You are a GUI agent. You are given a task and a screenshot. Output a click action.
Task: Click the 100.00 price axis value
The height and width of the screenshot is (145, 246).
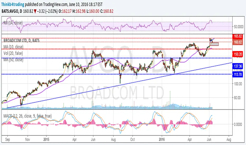coord(238,84)
